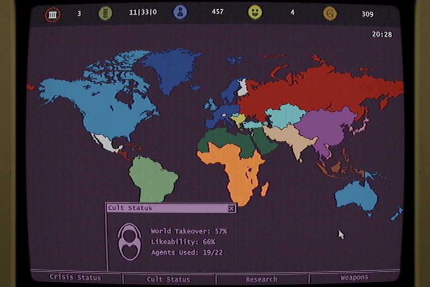Select the Australia region on map
The height and width of the screenshot is (287, 430).
[x=356, y=194]
